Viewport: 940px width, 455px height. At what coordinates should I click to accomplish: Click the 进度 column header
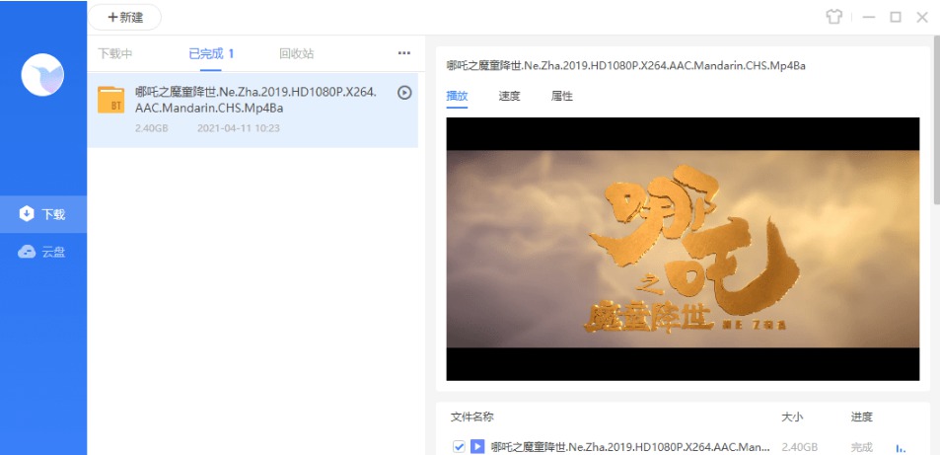(x=861, y=417)
